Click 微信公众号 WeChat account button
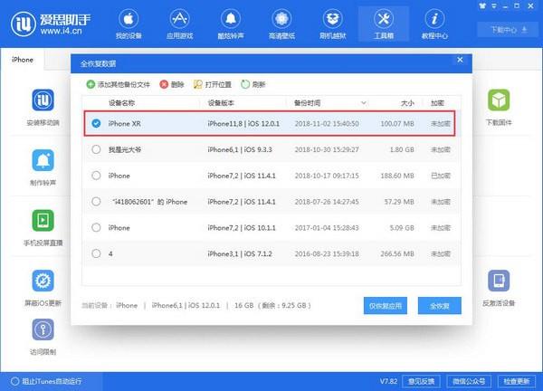543x391 pixels. point(469,381)
